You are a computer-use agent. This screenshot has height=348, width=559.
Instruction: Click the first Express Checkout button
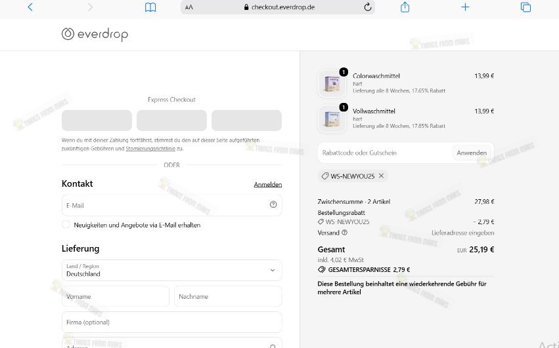97,121
